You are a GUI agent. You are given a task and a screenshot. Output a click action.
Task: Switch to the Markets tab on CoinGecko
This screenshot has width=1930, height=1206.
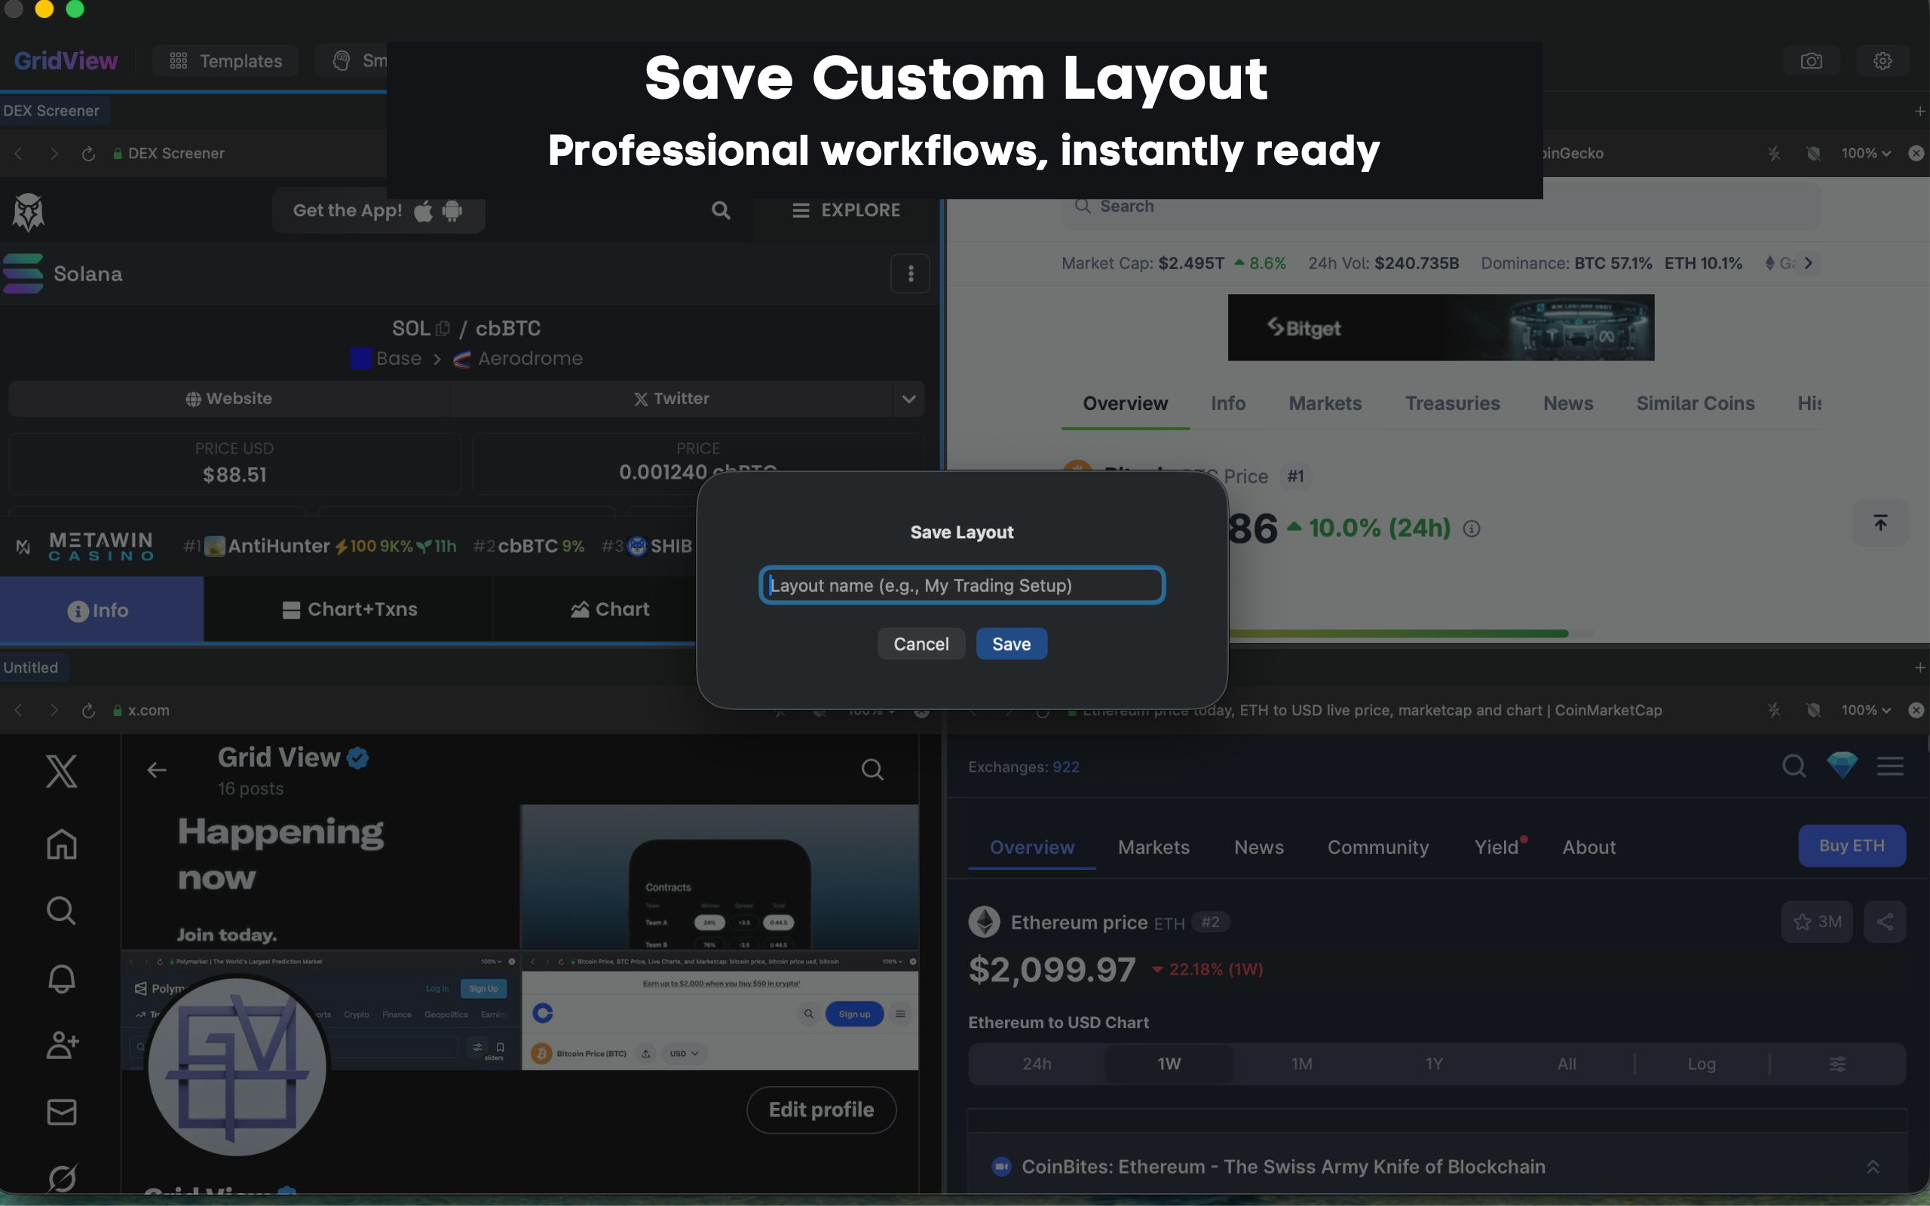coord(1324,403)
